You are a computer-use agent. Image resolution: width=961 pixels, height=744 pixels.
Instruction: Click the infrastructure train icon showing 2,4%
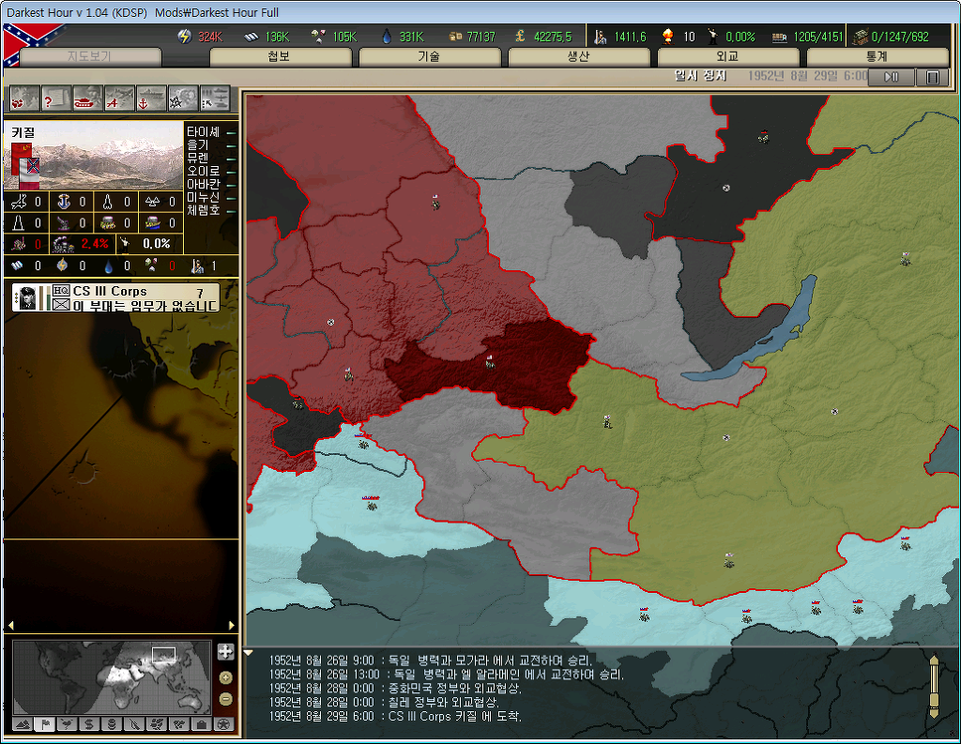(x=64, y=244)
